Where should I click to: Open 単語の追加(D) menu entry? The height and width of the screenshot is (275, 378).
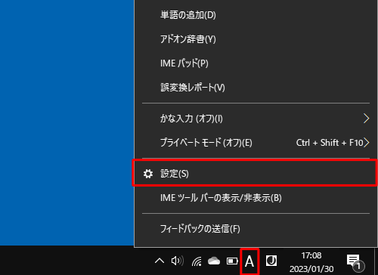click(x=256, y=15)
